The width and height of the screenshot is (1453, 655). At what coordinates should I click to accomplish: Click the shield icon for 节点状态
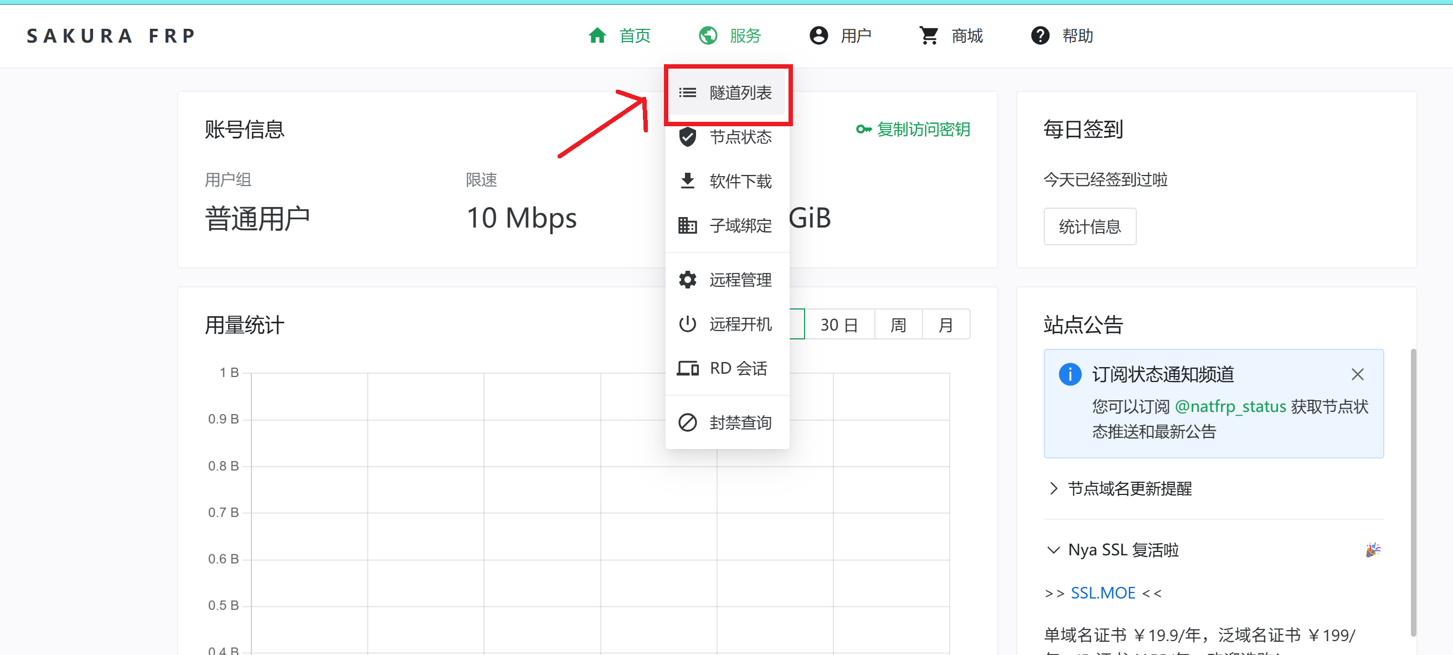coord(687,137)
